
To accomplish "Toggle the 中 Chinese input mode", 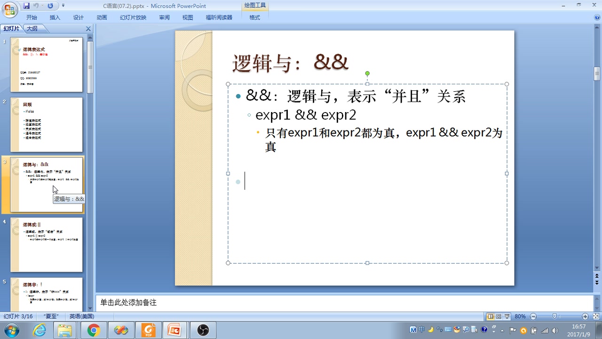I will point(422,330).
